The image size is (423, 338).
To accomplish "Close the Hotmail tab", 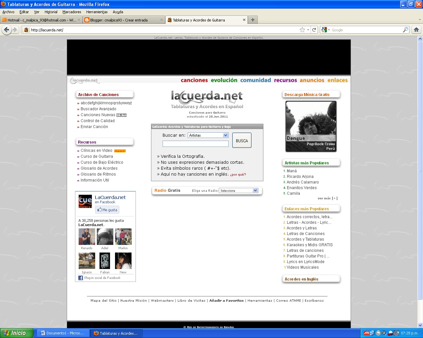I will point(79,20).
